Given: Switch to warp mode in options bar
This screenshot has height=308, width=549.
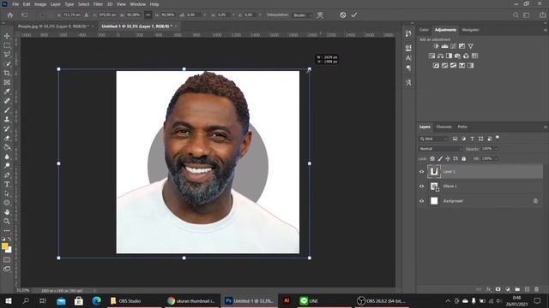Looking at the screenshot, I should coord(320,15).
